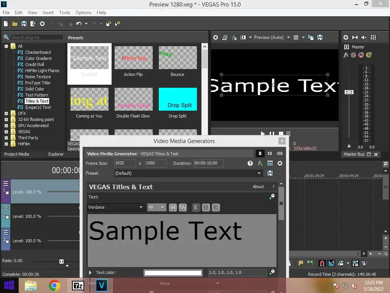
Task: Open the Edit menu
Action: 19,13
